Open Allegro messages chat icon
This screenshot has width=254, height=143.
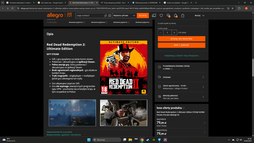[168, 16]
